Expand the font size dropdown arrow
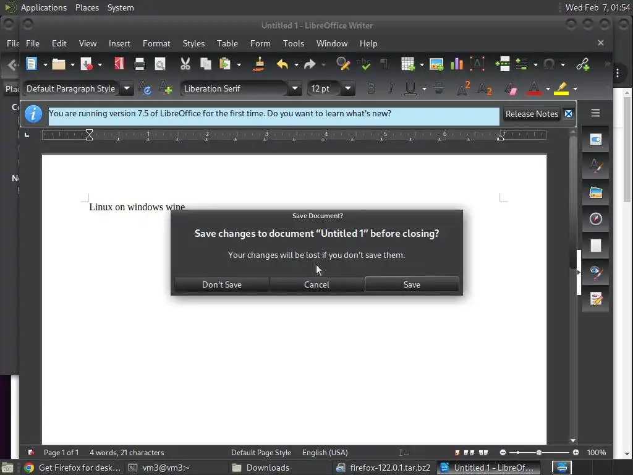This screenshot has height=475, width=633. [347, 88]
